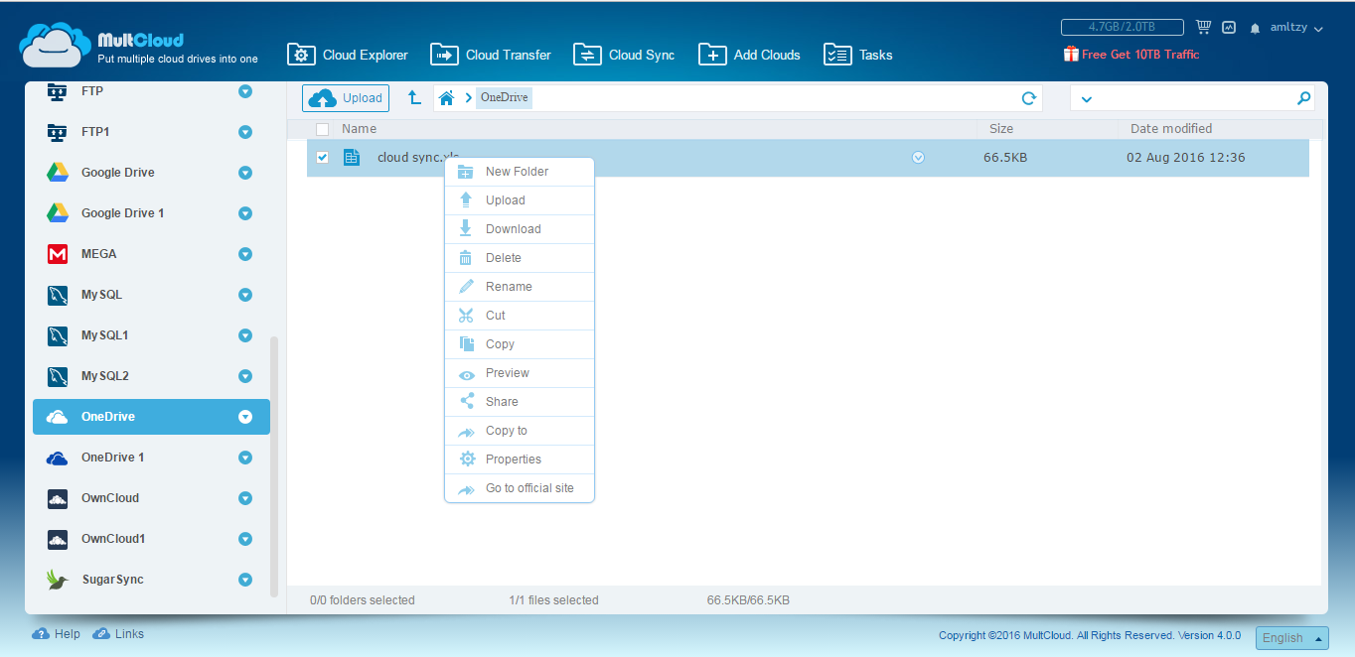This screenshot has height=657, width=1355.
Task: Click the 4.7GB/2.0TB traffic usage bar
Action: [1122, 28]
